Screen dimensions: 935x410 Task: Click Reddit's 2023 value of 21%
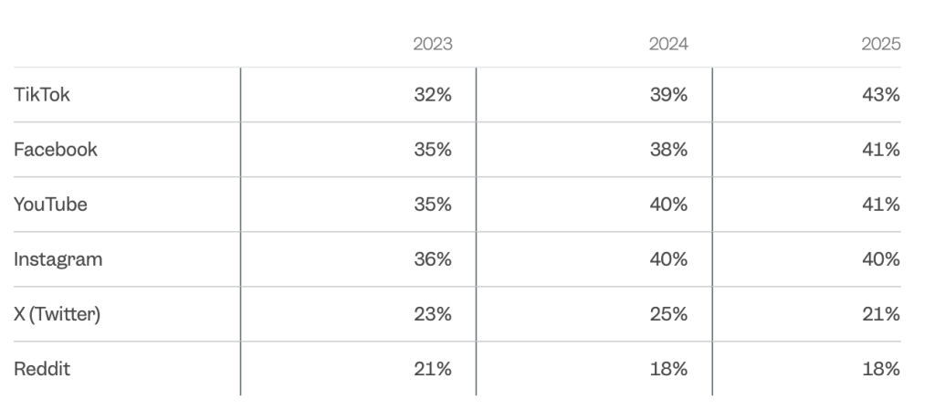432,369
